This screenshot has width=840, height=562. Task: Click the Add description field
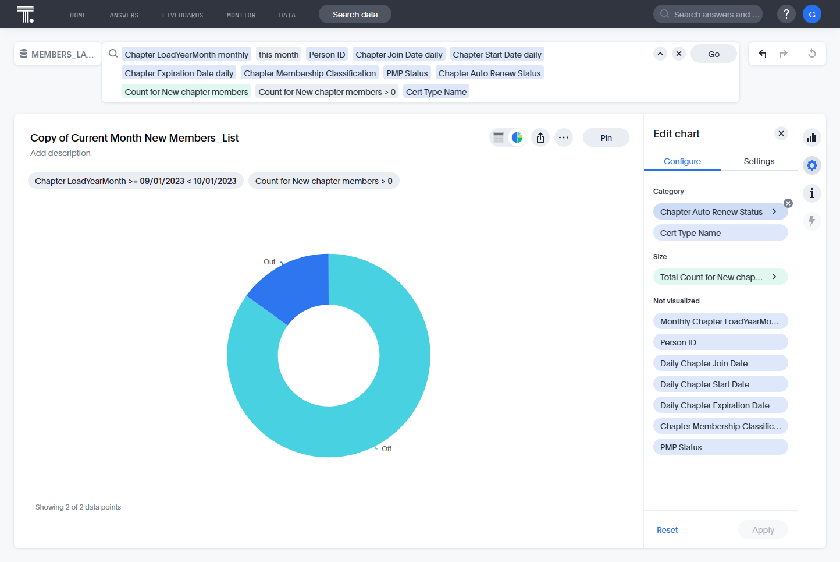(x=60, y=153)
